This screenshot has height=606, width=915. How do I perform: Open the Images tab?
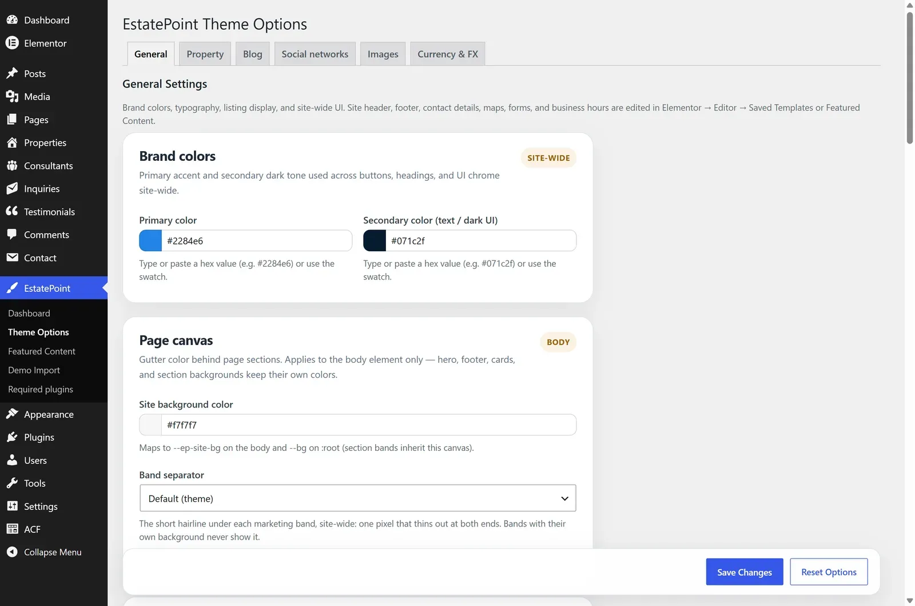[x=383, y=54]
